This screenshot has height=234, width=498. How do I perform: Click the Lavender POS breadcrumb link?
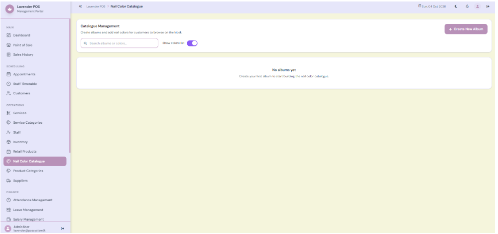pyautogui.click(x=96, y=6)
